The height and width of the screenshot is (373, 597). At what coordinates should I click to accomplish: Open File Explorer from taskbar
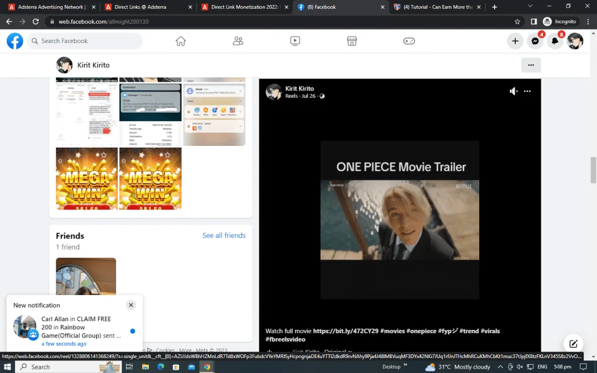click(145, 367)
